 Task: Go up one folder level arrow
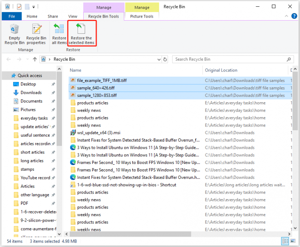(34, 60)
